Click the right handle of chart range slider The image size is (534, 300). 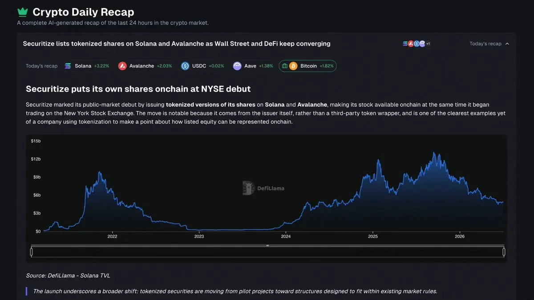tap(504, 252)
